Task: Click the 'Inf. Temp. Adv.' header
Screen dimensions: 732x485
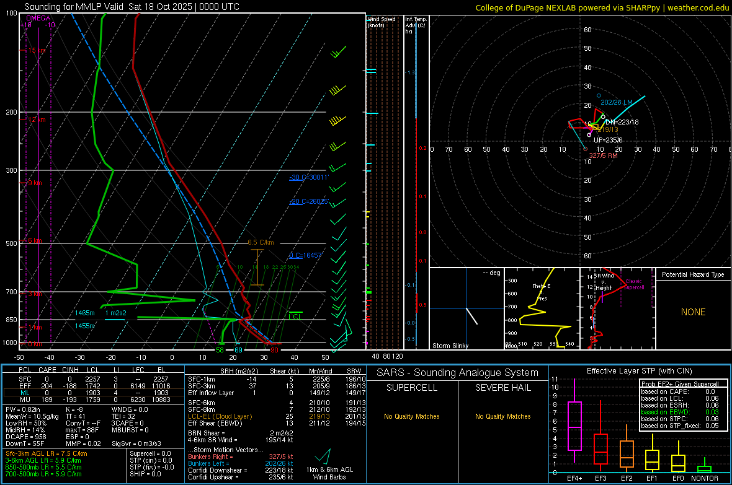Action: [416, 25]
